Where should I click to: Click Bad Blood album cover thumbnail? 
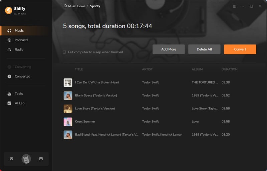click(x=68, y=135)
